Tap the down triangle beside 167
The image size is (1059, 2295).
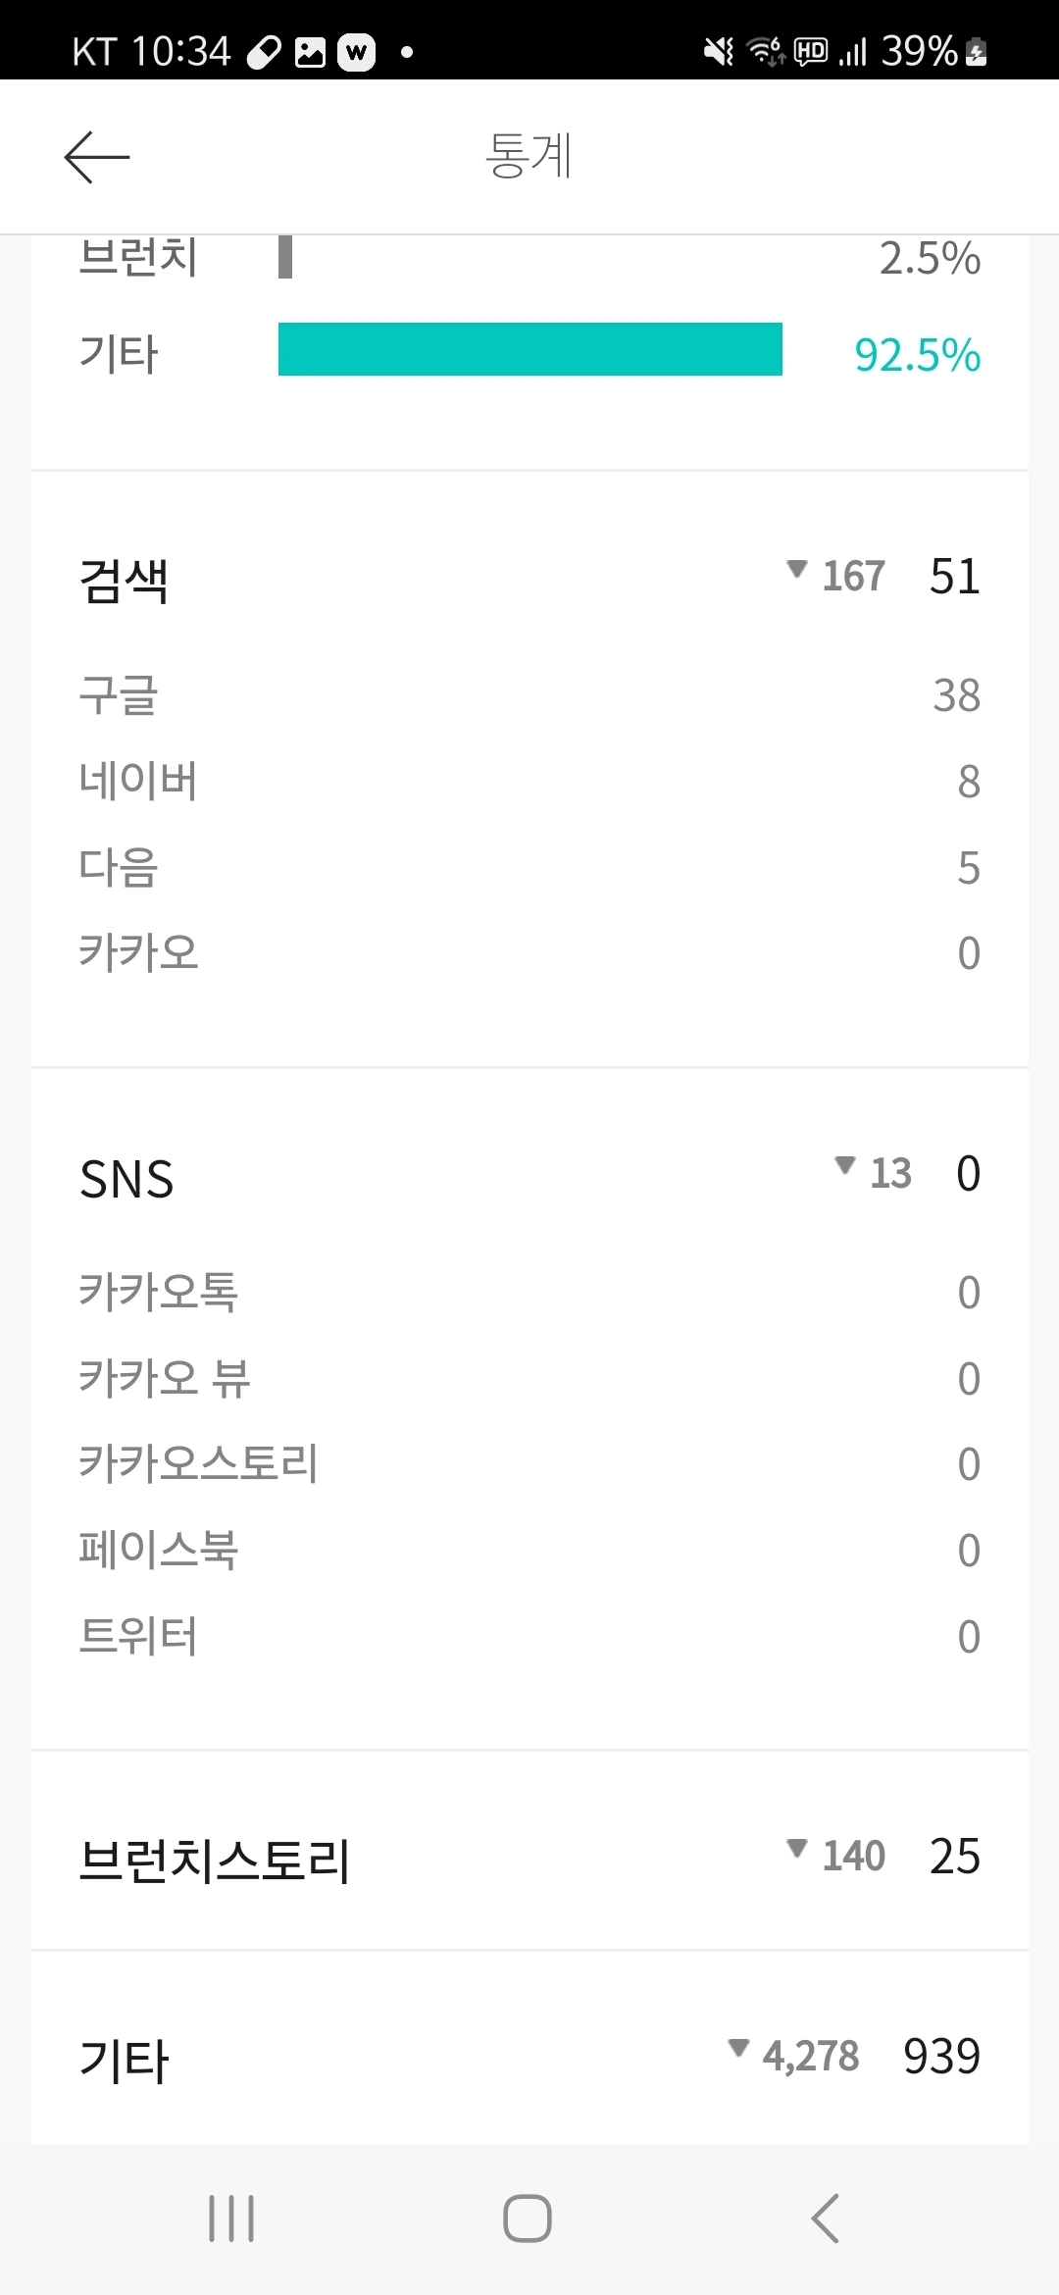tap(797, 568)
